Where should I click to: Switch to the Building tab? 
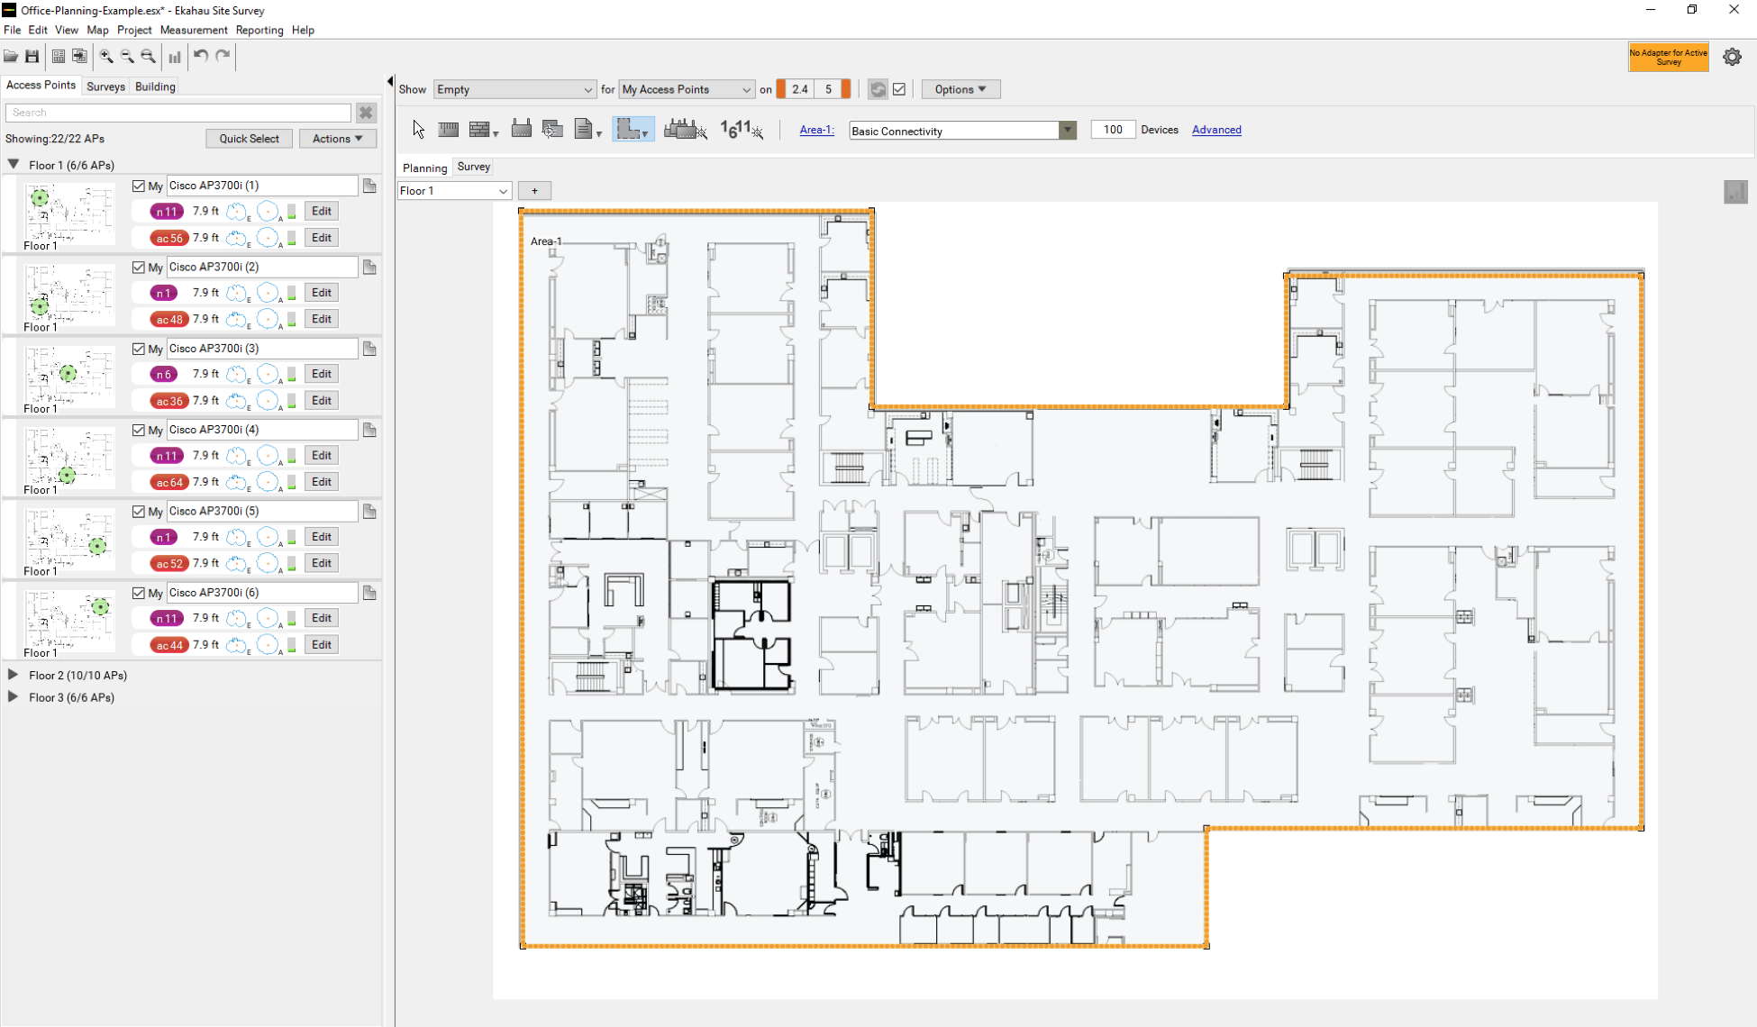(x=155, y=86)
